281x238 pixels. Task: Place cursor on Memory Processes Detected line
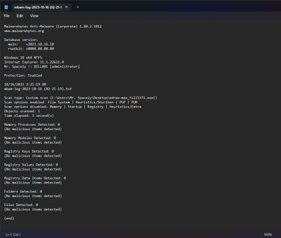coord(32,125)
